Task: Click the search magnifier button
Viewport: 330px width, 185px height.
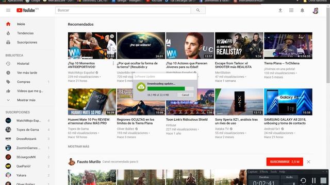Action: [x=198, y=10]
